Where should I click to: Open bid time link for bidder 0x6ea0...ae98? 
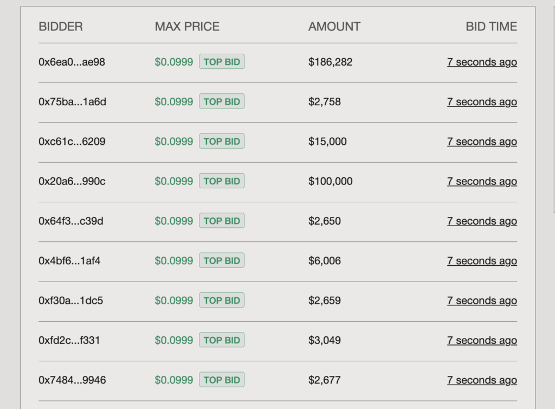pos(481,62)
